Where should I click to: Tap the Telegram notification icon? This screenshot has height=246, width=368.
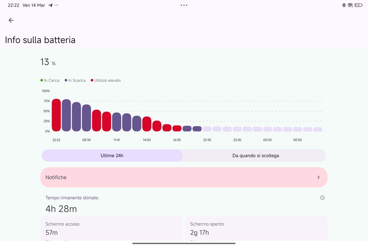tap(50, 6)
